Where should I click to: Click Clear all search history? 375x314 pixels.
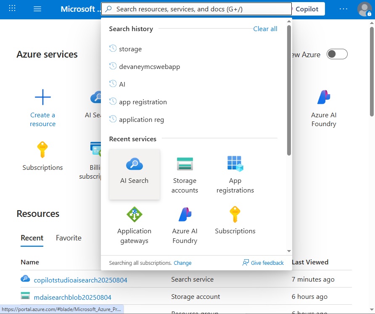click(265, 29)
